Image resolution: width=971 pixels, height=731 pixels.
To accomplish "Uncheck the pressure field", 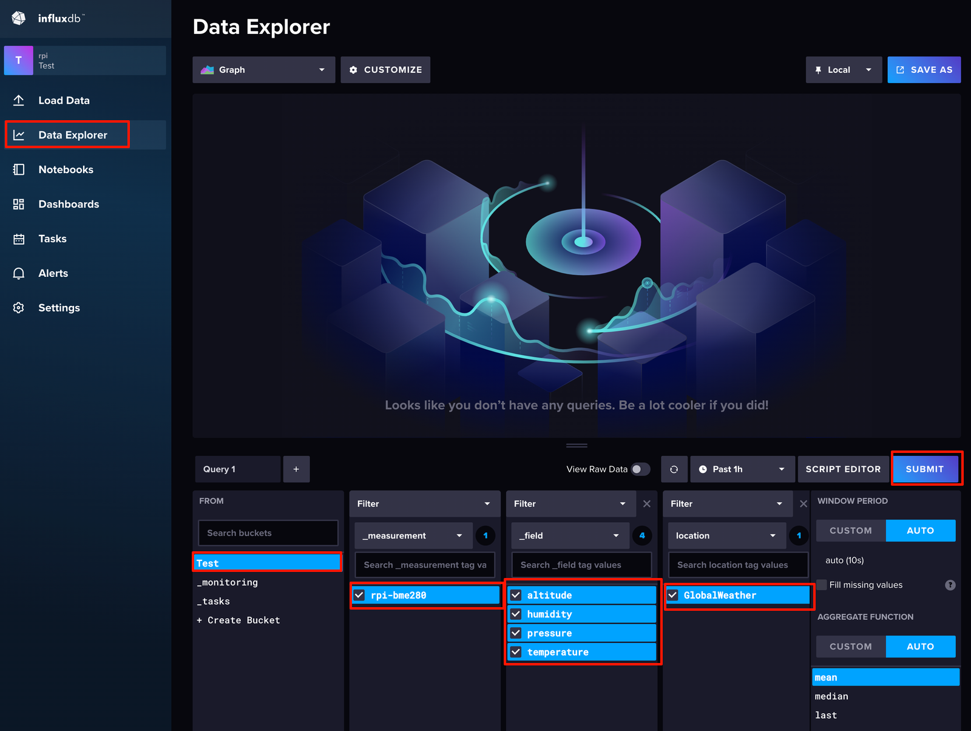I will click(x=516, y=633).
